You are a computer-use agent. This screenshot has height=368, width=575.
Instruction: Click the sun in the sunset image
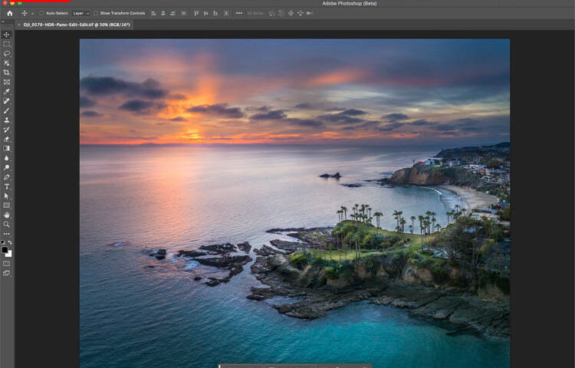pos(191,135)
